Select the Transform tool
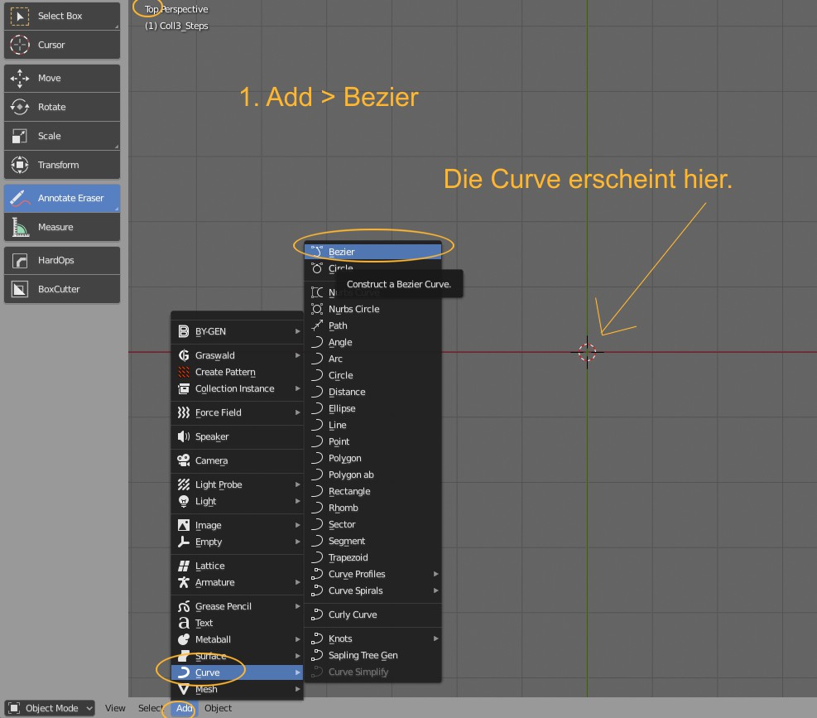Image resolution: width=817 pixels, height=718 pixels. [x=62, y=165]
